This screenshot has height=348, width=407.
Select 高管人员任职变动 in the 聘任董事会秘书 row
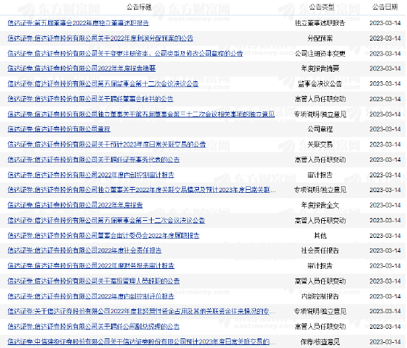click(x=320, y=99)
